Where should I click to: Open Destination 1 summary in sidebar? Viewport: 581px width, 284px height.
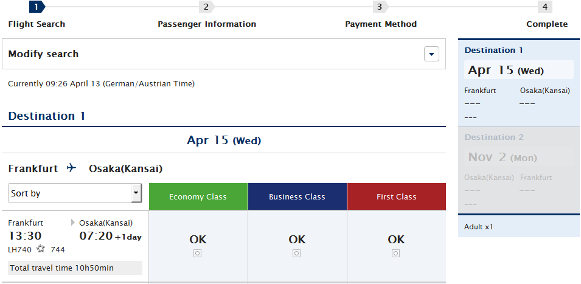coord(519,81)
